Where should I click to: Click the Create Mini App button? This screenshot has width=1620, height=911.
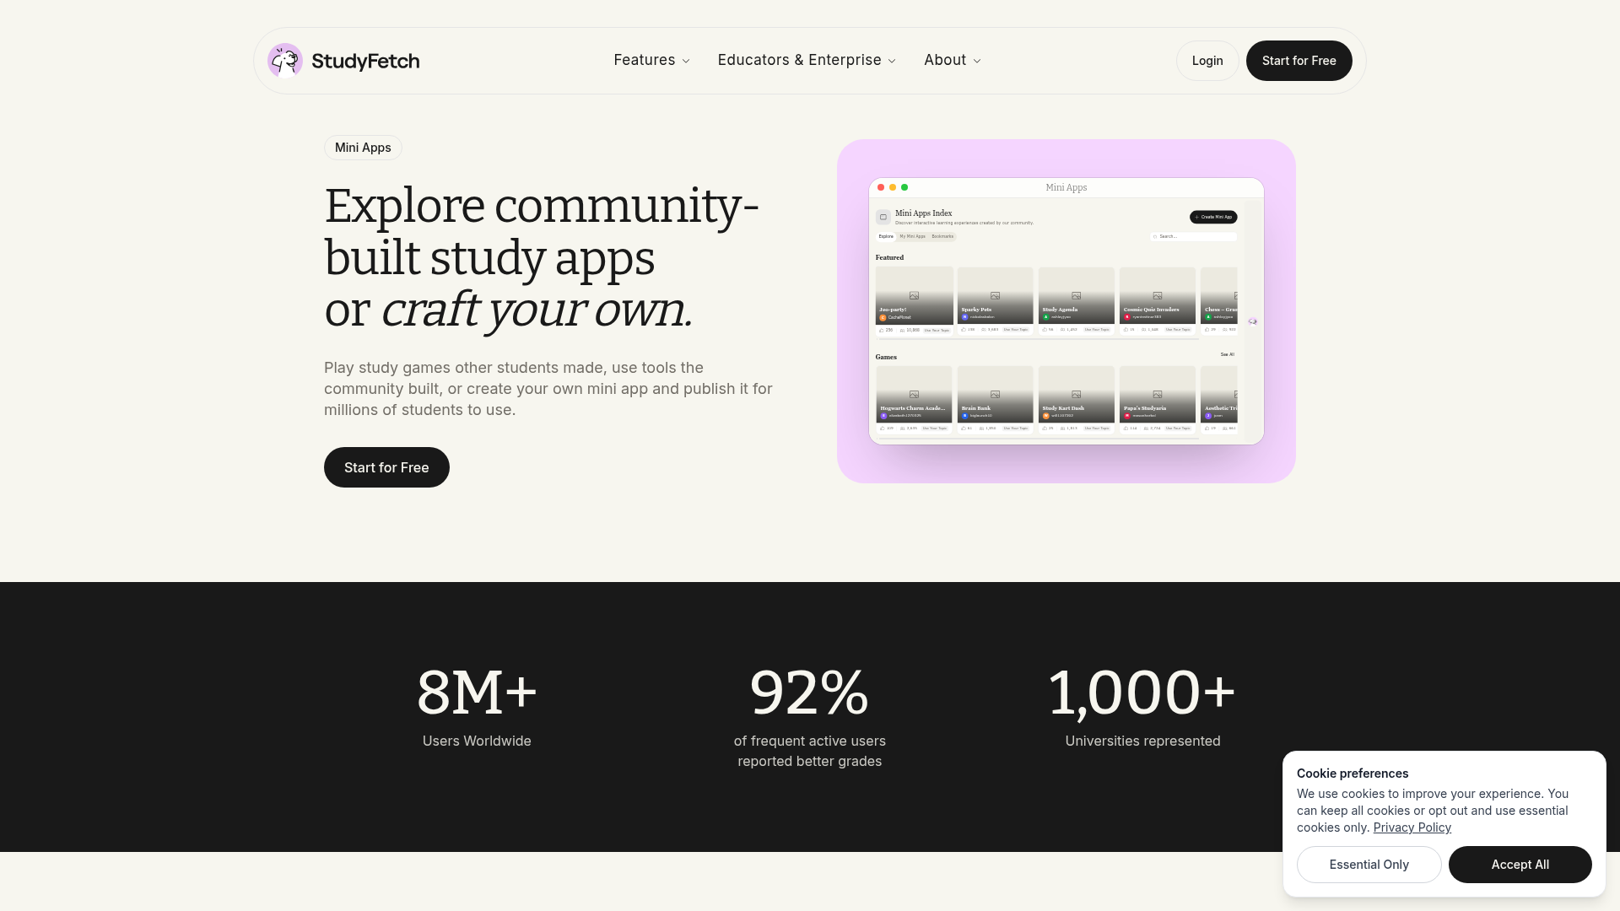coord(1213,217)
